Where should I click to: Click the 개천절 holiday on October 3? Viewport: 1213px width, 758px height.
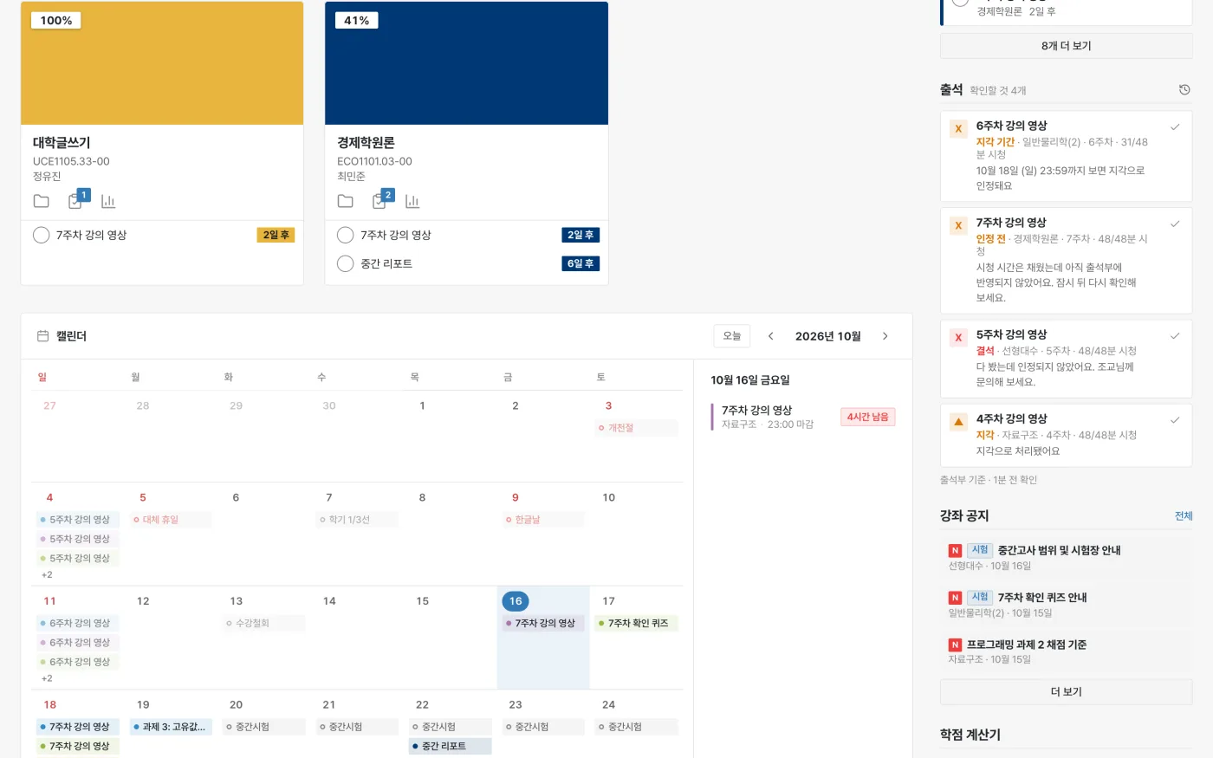(636, 428)
